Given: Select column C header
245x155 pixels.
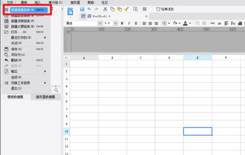Looking at the screenshot, I should point(141,58).
